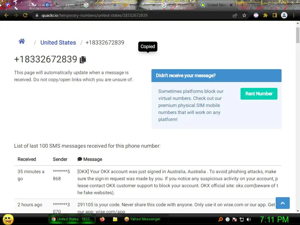This screenshot has height=225, width=300.
Task: Launch Firefox from the taskbar
Action: click(x=102, y=219)
